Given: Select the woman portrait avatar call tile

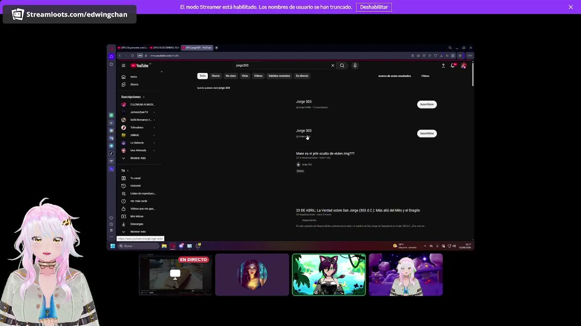Looking at the screenshot, I should coord(252,275).
